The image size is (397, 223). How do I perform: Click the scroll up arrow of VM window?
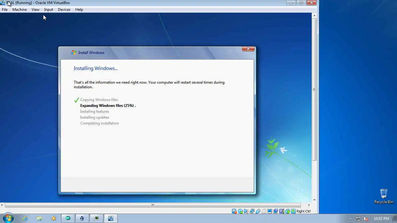(x=314, y=15)
